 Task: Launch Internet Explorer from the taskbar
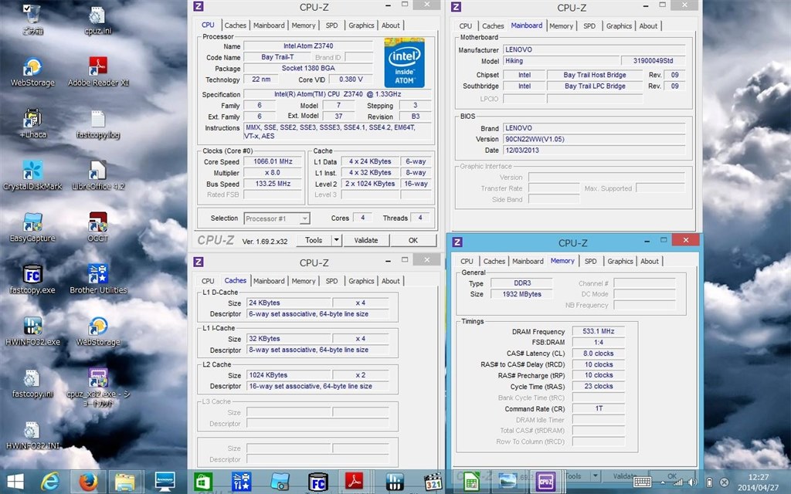pos(49,482)
